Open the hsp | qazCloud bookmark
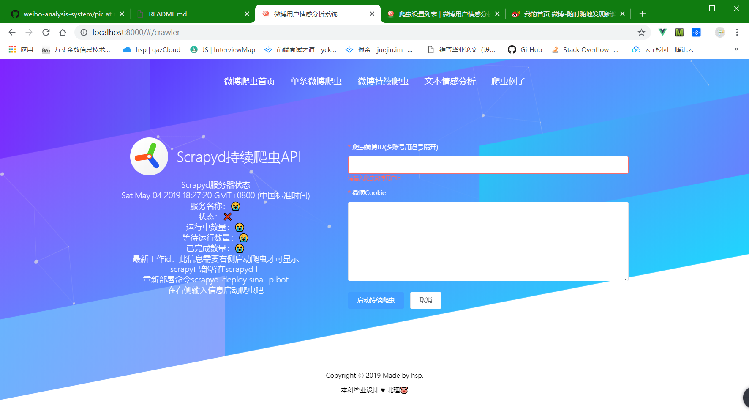 (x=152, y=49)
